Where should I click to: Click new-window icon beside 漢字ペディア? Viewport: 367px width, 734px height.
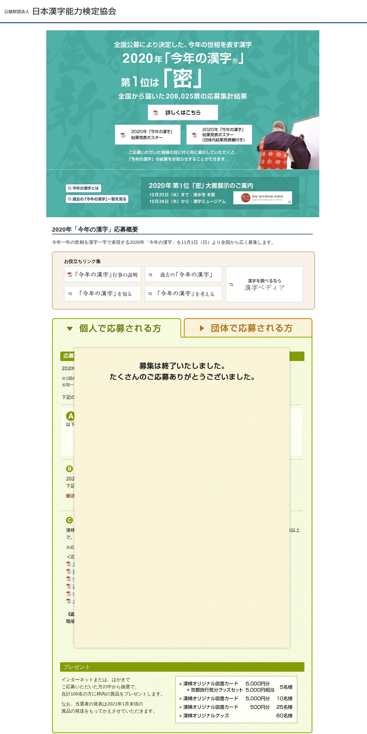231,284
